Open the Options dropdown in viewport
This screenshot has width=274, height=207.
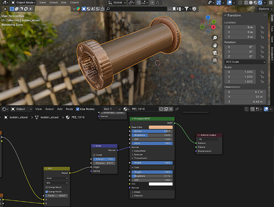265,9
